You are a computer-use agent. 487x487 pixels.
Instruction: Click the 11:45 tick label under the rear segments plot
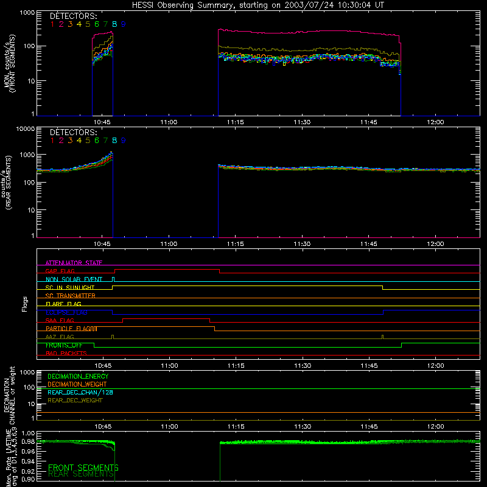pyautogui.click(x=369, y=244)
